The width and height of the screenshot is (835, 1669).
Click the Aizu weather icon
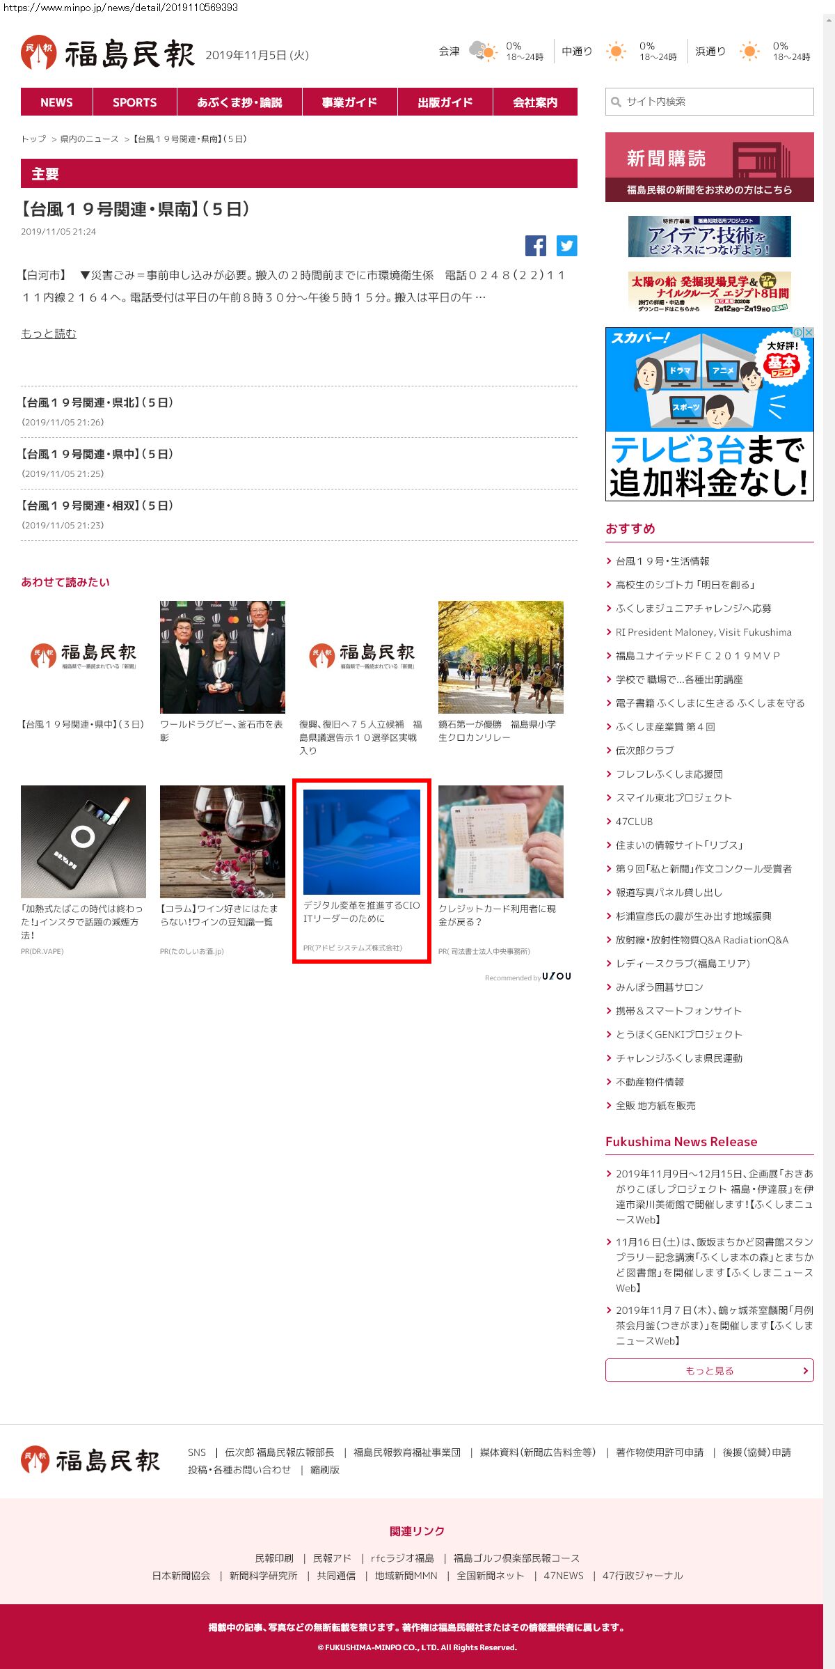tap(482, 52)
